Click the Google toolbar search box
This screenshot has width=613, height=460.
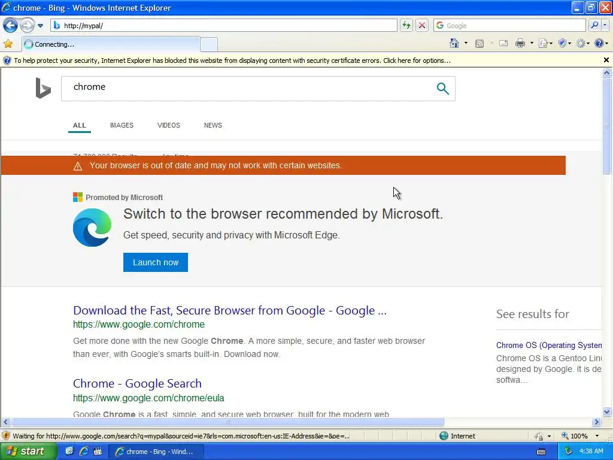point(509,25)
